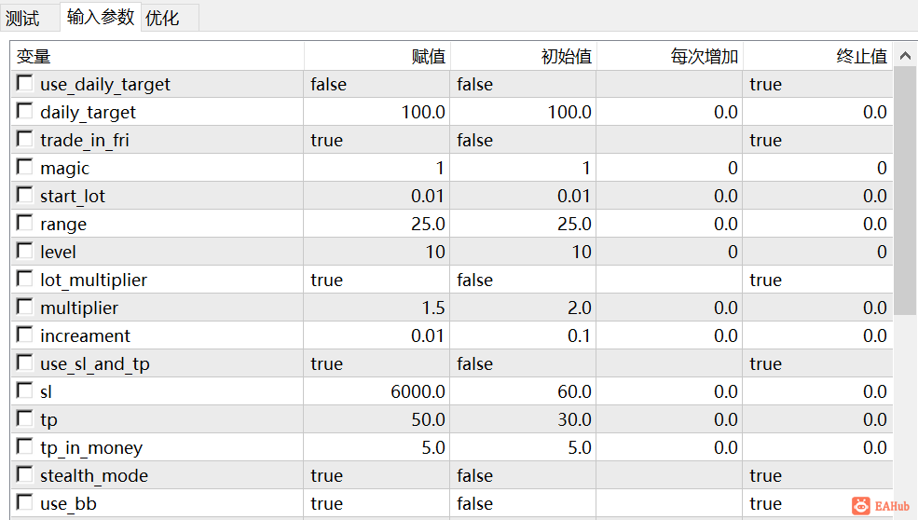The width and height of the screenshot is (918, 520).
Task: Select the 输入参数 tab
Action: [101, 17]
